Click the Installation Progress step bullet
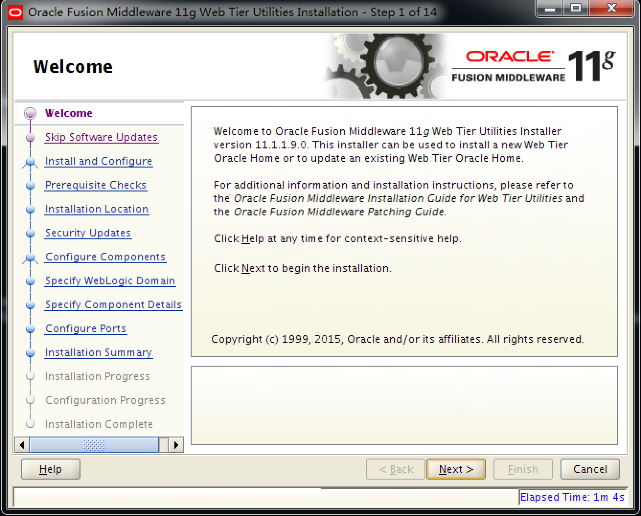This screenshot has height=516, width=641. tap(30, 376)
